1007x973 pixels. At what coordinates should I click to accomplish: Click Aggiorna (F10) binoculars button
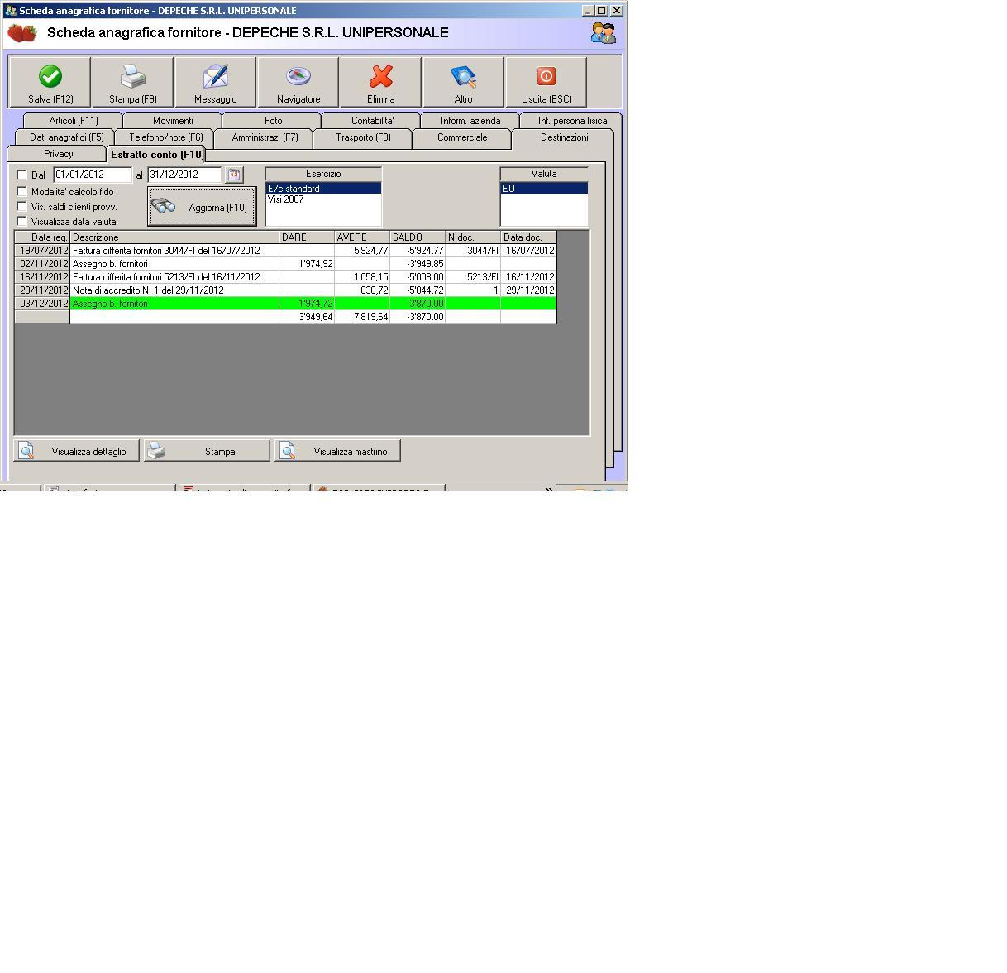coord(202,207)
